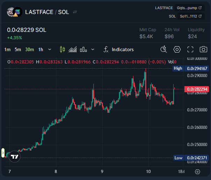
Task: Click the +4,35% change value
Action: point(15,38)
